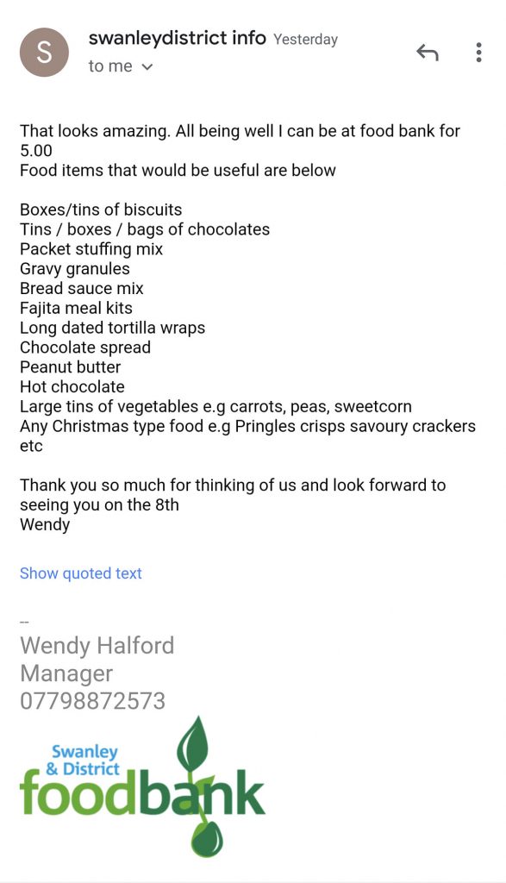Select the 'Manager' title in signature
Screen dimensions: 506x883
click(x=66, y=674)
